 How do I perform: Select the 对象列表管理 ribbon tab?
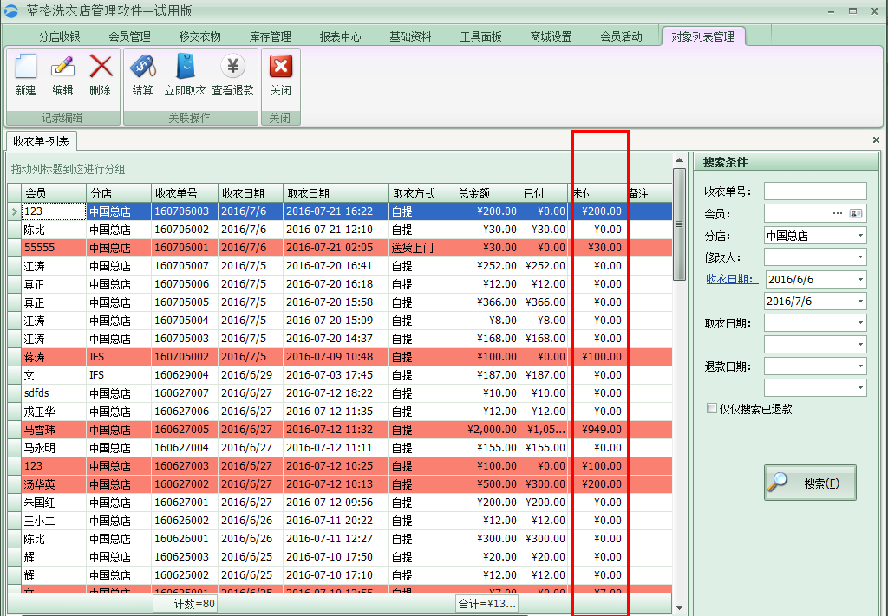(x=702, y=36)
